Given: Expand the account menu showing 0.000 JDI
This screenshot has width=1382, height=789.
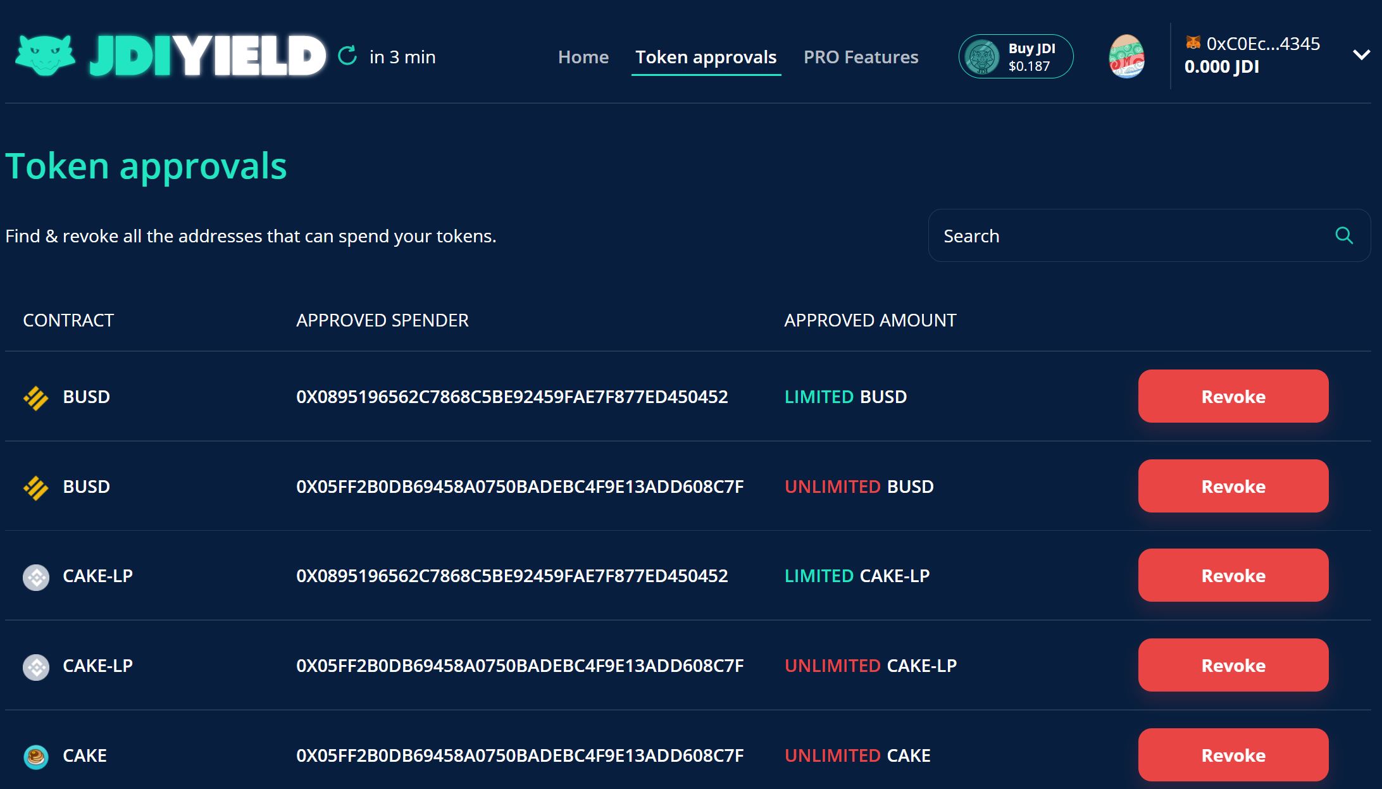Looking at the screenshot, I should click(1221, 66).
